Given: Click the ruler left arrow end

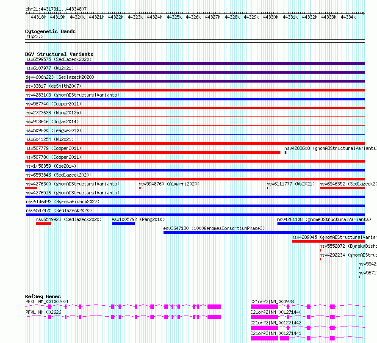Looking at the screenshot, I should [x=26, y=13].
